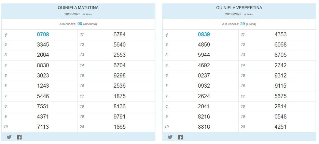Click the Vespertina head number 39
The height and width of the screenshot is (144, 319).
242,24
